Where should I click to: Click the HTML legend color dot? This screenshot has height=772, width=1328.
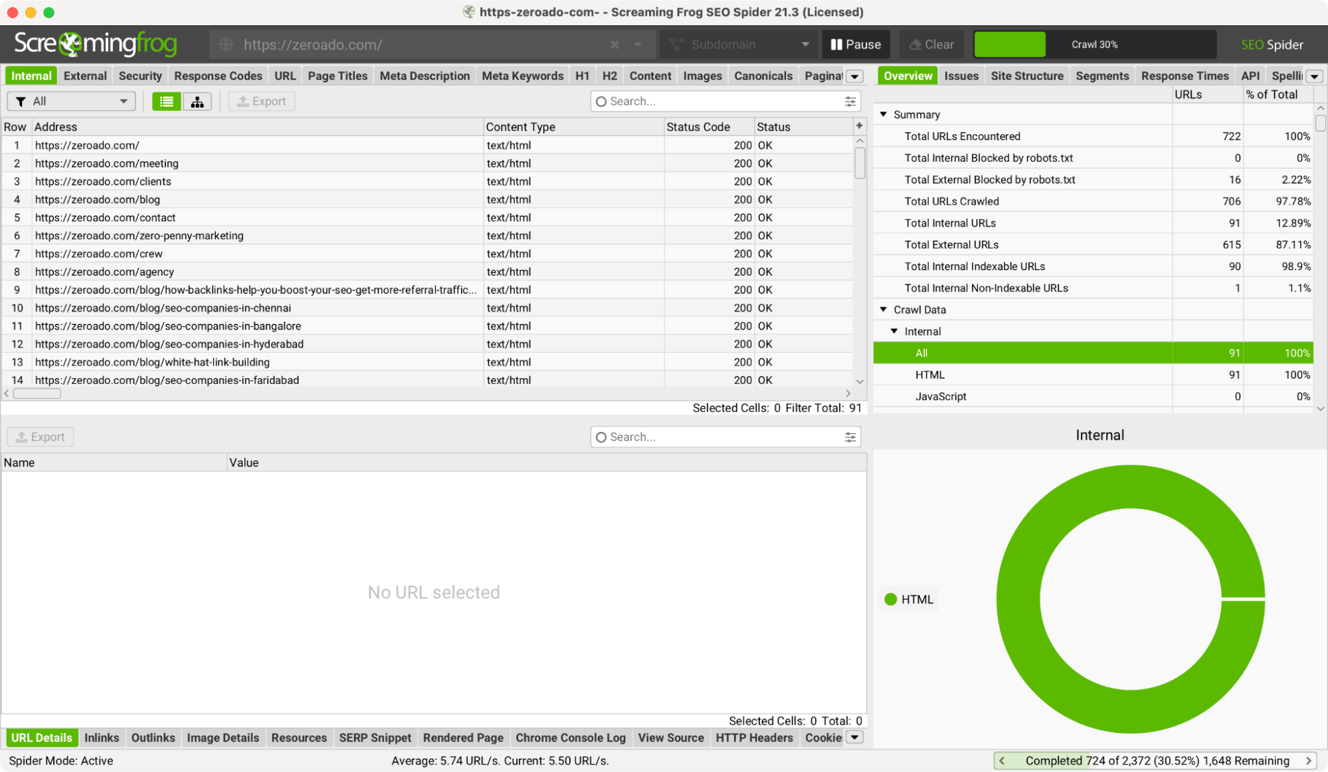891,599
